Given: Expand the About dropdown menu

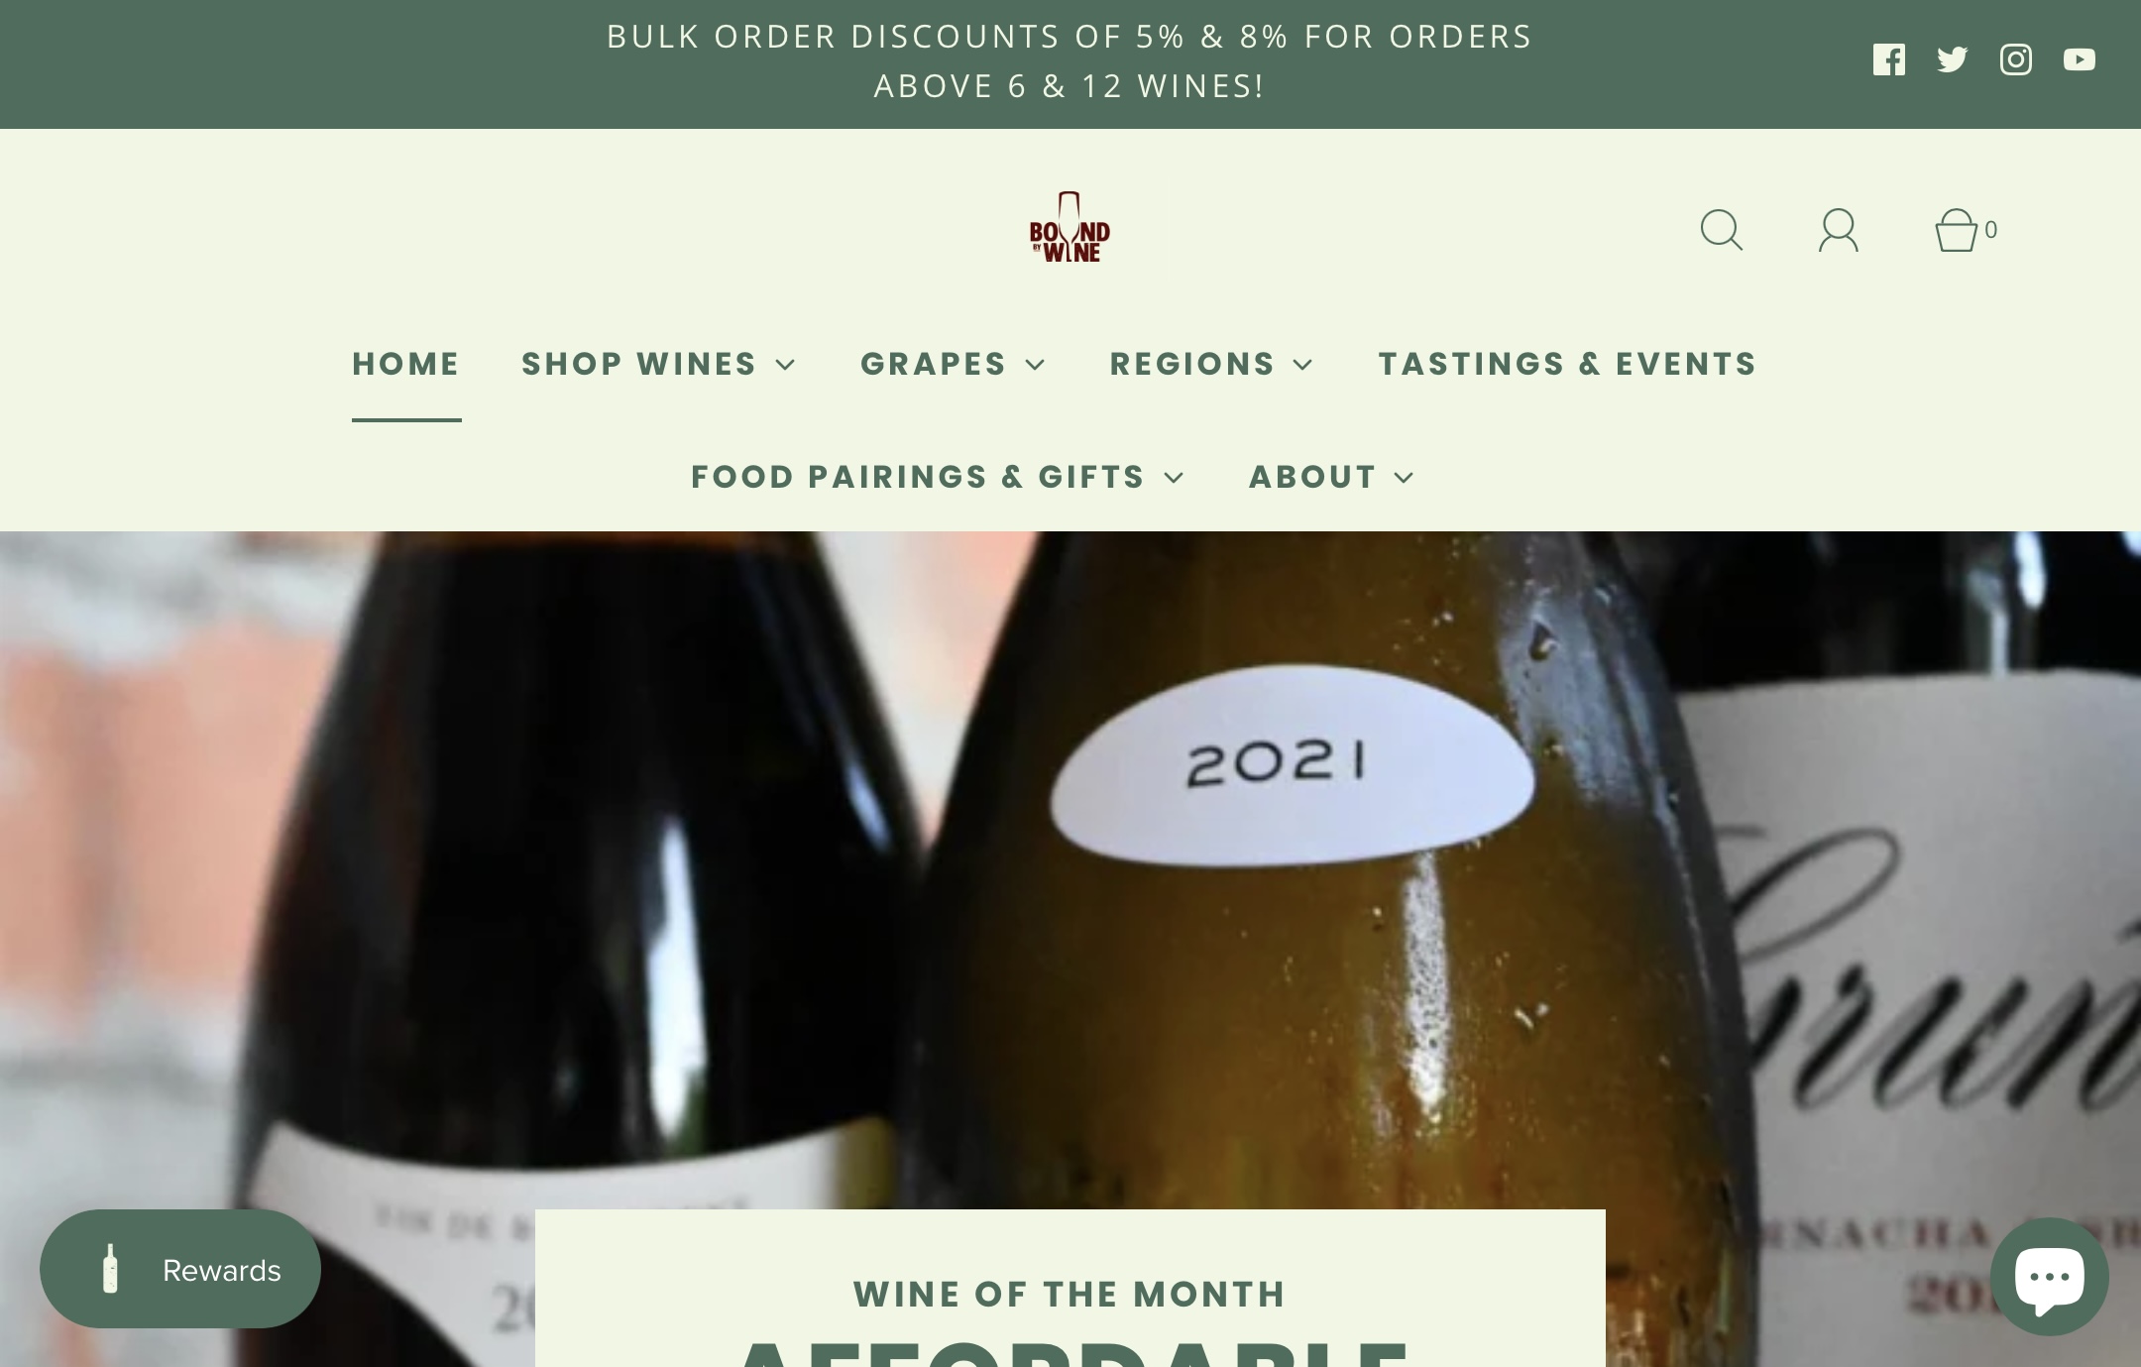Looking at the screenshot, I should coord(1331,477).
